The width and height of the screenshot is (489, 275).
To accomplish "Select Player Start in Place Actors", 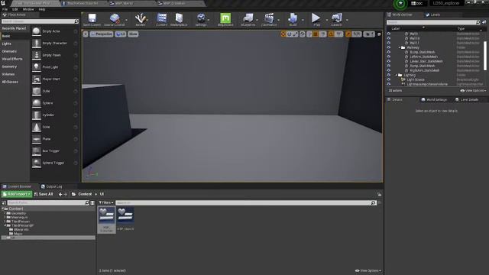I will 55,79.
